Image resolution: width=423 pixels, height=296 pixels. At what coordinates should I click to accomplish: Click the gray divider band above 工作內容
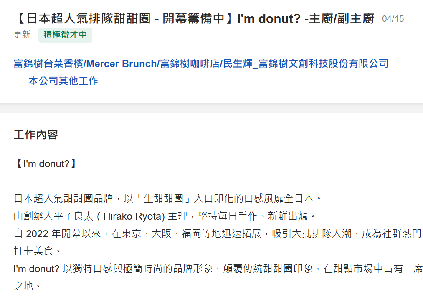pos(211,108)
